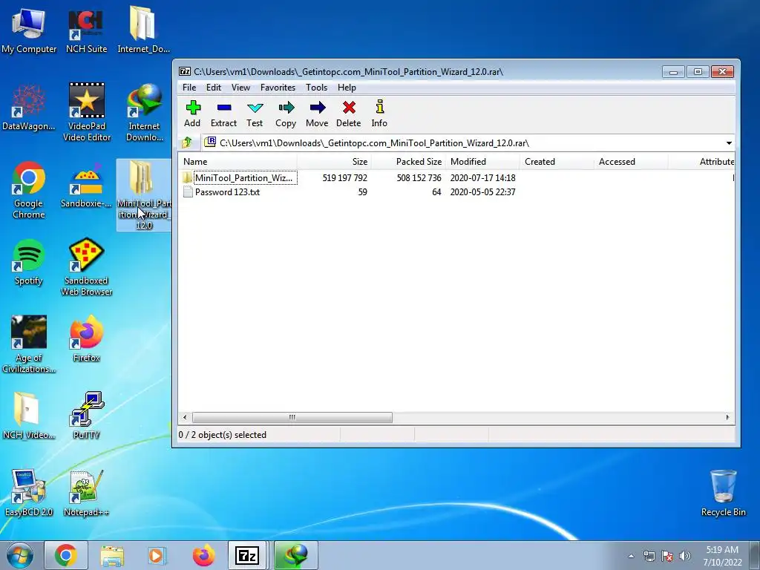Viewport: 760px width, 570px height.
Task: Sort by Size column header
Action: click(x=335, y=161)
